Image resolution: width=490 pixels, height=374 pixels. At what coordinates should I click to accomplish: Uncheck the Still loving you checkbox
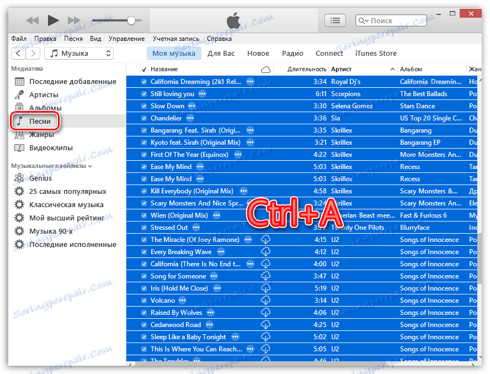[144, 94]
